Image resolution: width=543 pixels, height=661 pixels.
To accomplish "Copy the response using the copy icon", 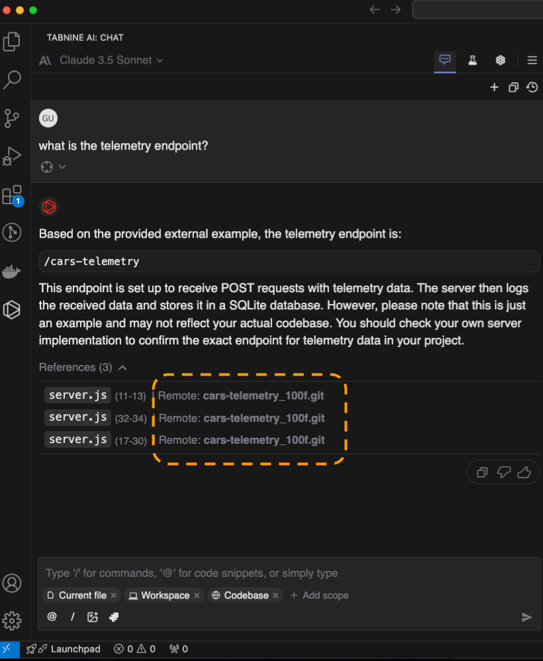I will click(x=483, y=472).
